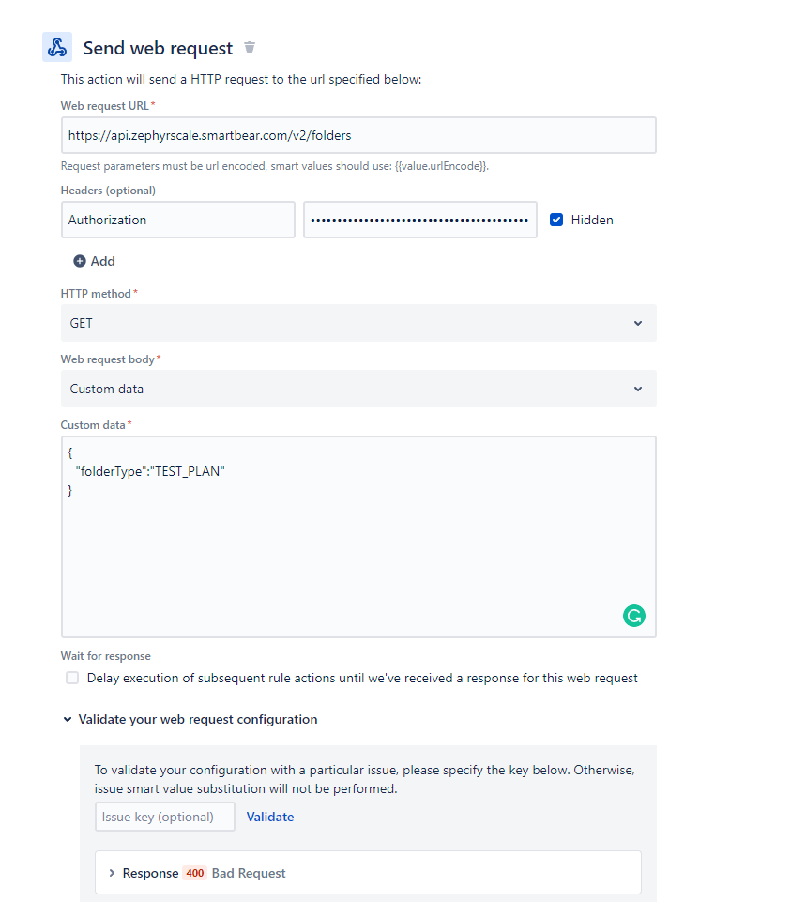The height and width of the screenshot is (902, 806).
Task: Collapse Validate your web request configuration
Action: pyautogui.click(x=68, y=720)
